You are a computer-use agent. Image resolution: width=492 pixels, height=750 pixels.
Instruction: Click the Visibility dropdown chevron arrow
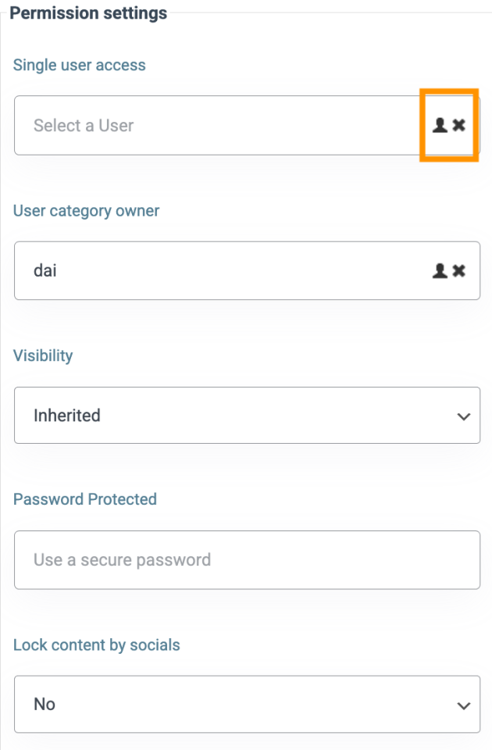463,416
